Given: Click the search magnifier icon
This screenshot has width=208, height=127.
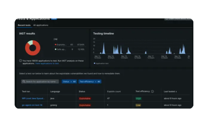Looking at the screenshot, I should point(24,82).
